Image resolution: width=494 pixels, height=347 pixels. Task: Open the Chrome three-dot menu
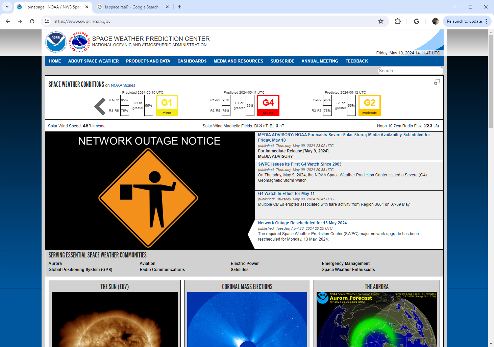click(486, 21)
